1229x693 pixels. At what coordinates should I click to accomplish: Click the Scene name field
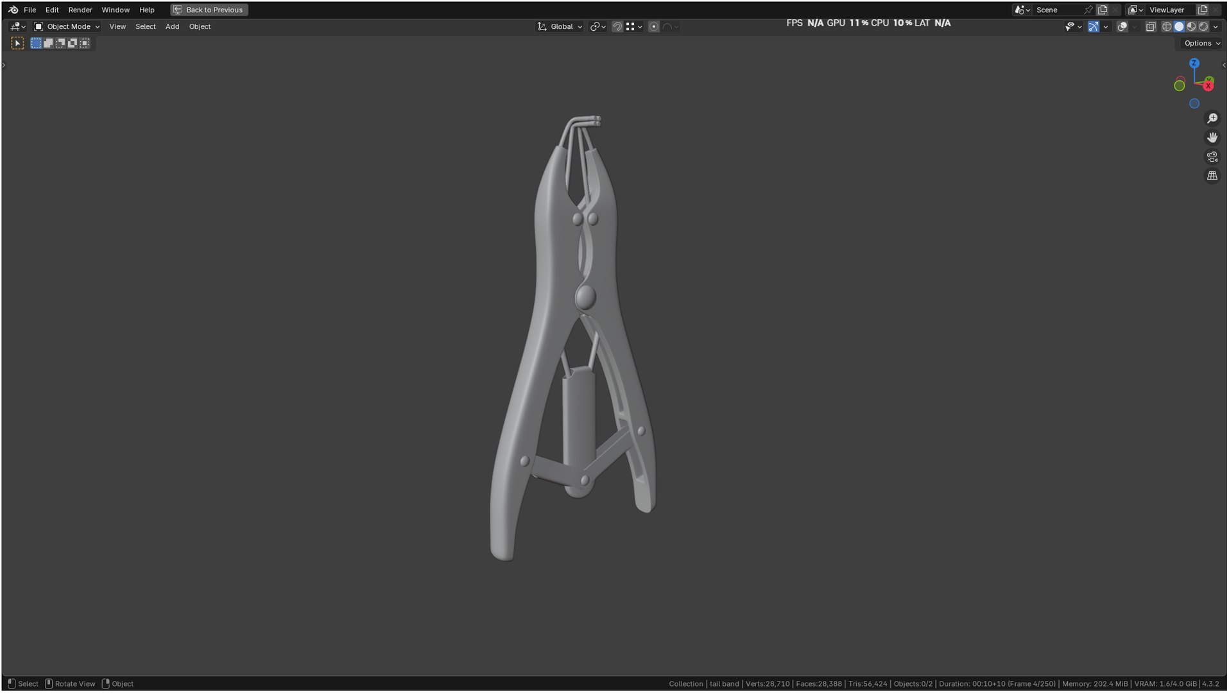(x=1058, y=10)
